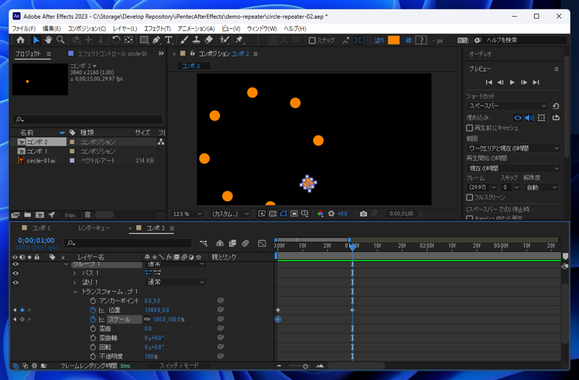Hide the 塗り 1 layer visibility eye
The width and height of the screenshot is (579, 380).
(x=15, y=282)
